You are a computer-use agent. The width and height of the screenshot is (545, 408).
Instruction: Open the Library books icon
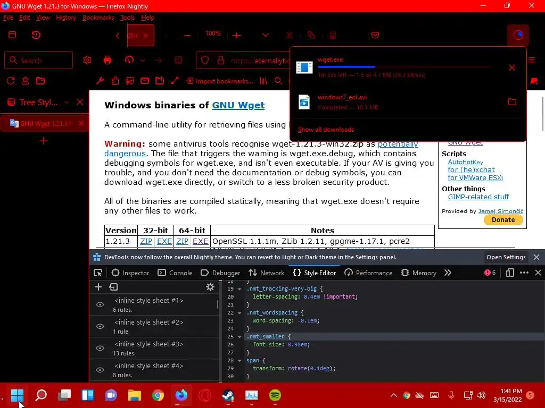264,81
